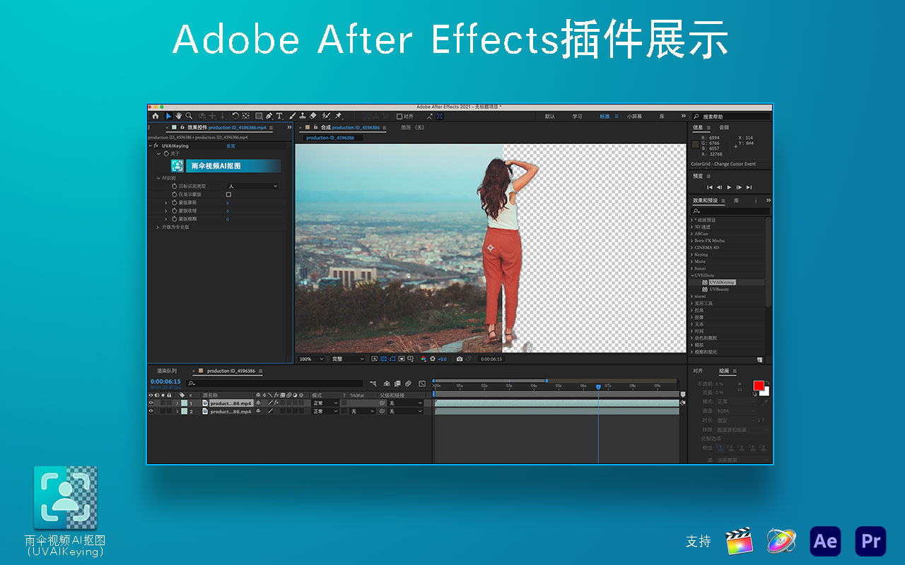Select the Selection arrow tool
Viewport: 905px width, 565px height.
(x=169, y=116)
